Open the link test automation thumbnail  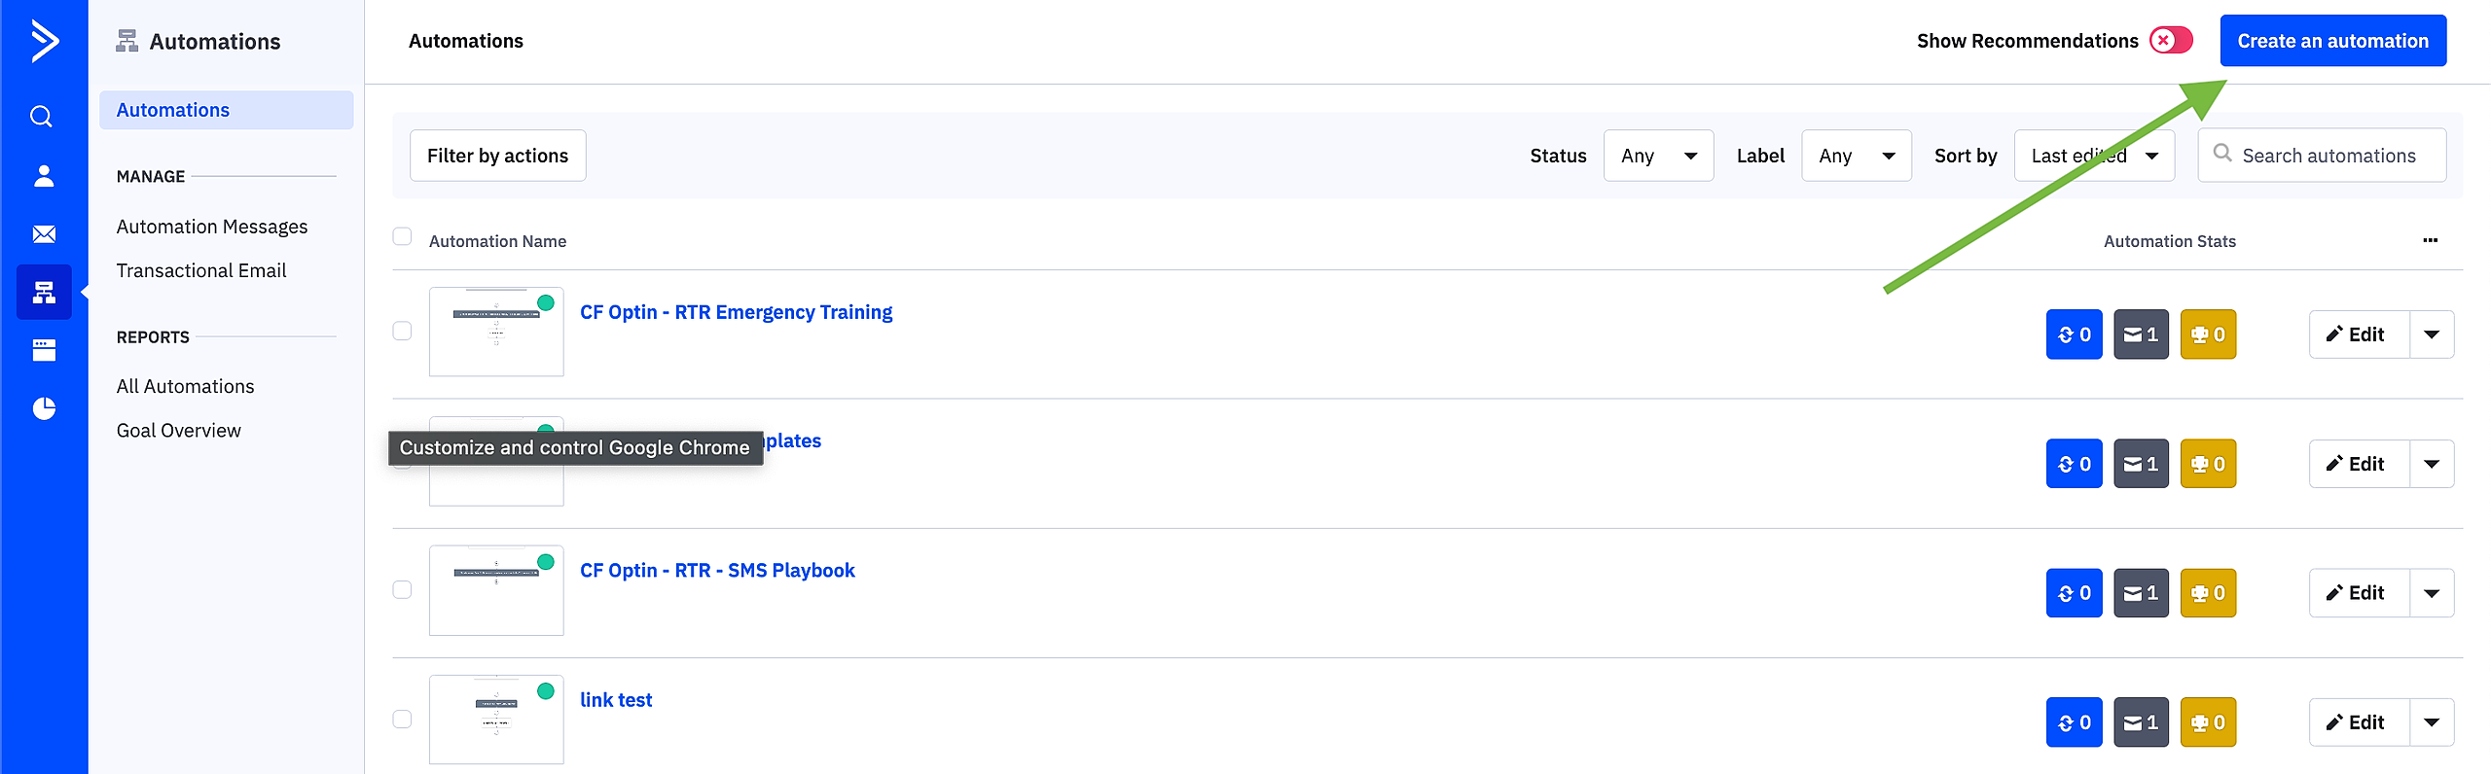pos(496,720)
